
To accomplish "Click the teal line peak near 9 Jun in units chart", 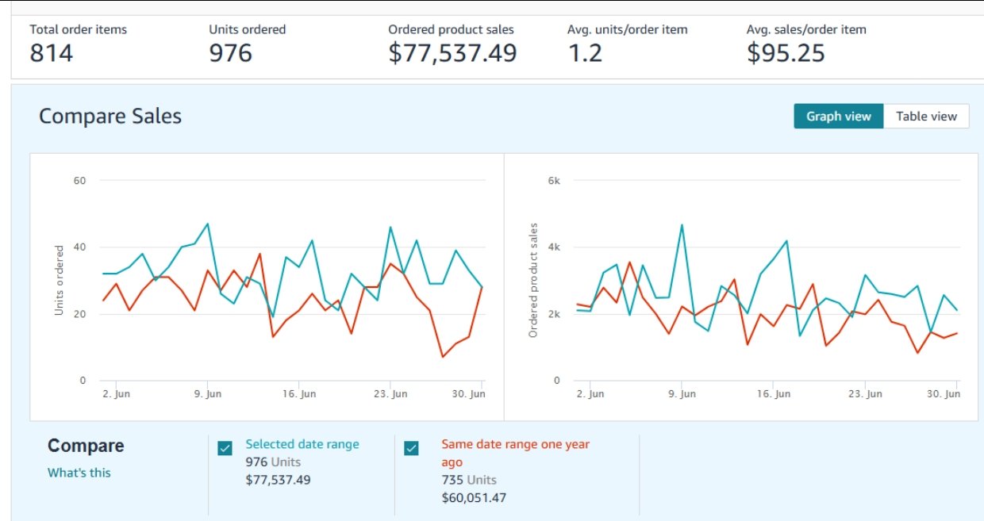I will click(208, 224).
